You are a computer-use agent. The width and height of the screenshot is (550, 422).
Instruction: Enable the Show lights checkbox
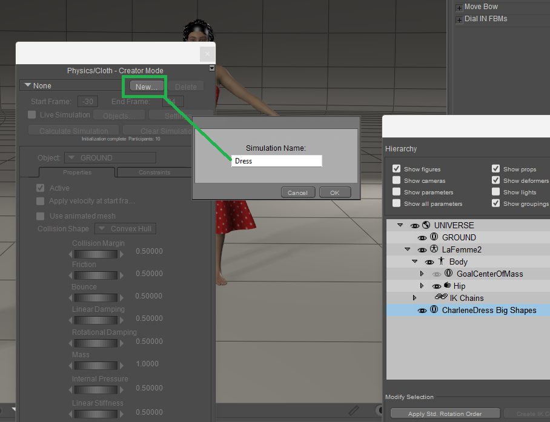pyautogui.click(x=495, y=192)
